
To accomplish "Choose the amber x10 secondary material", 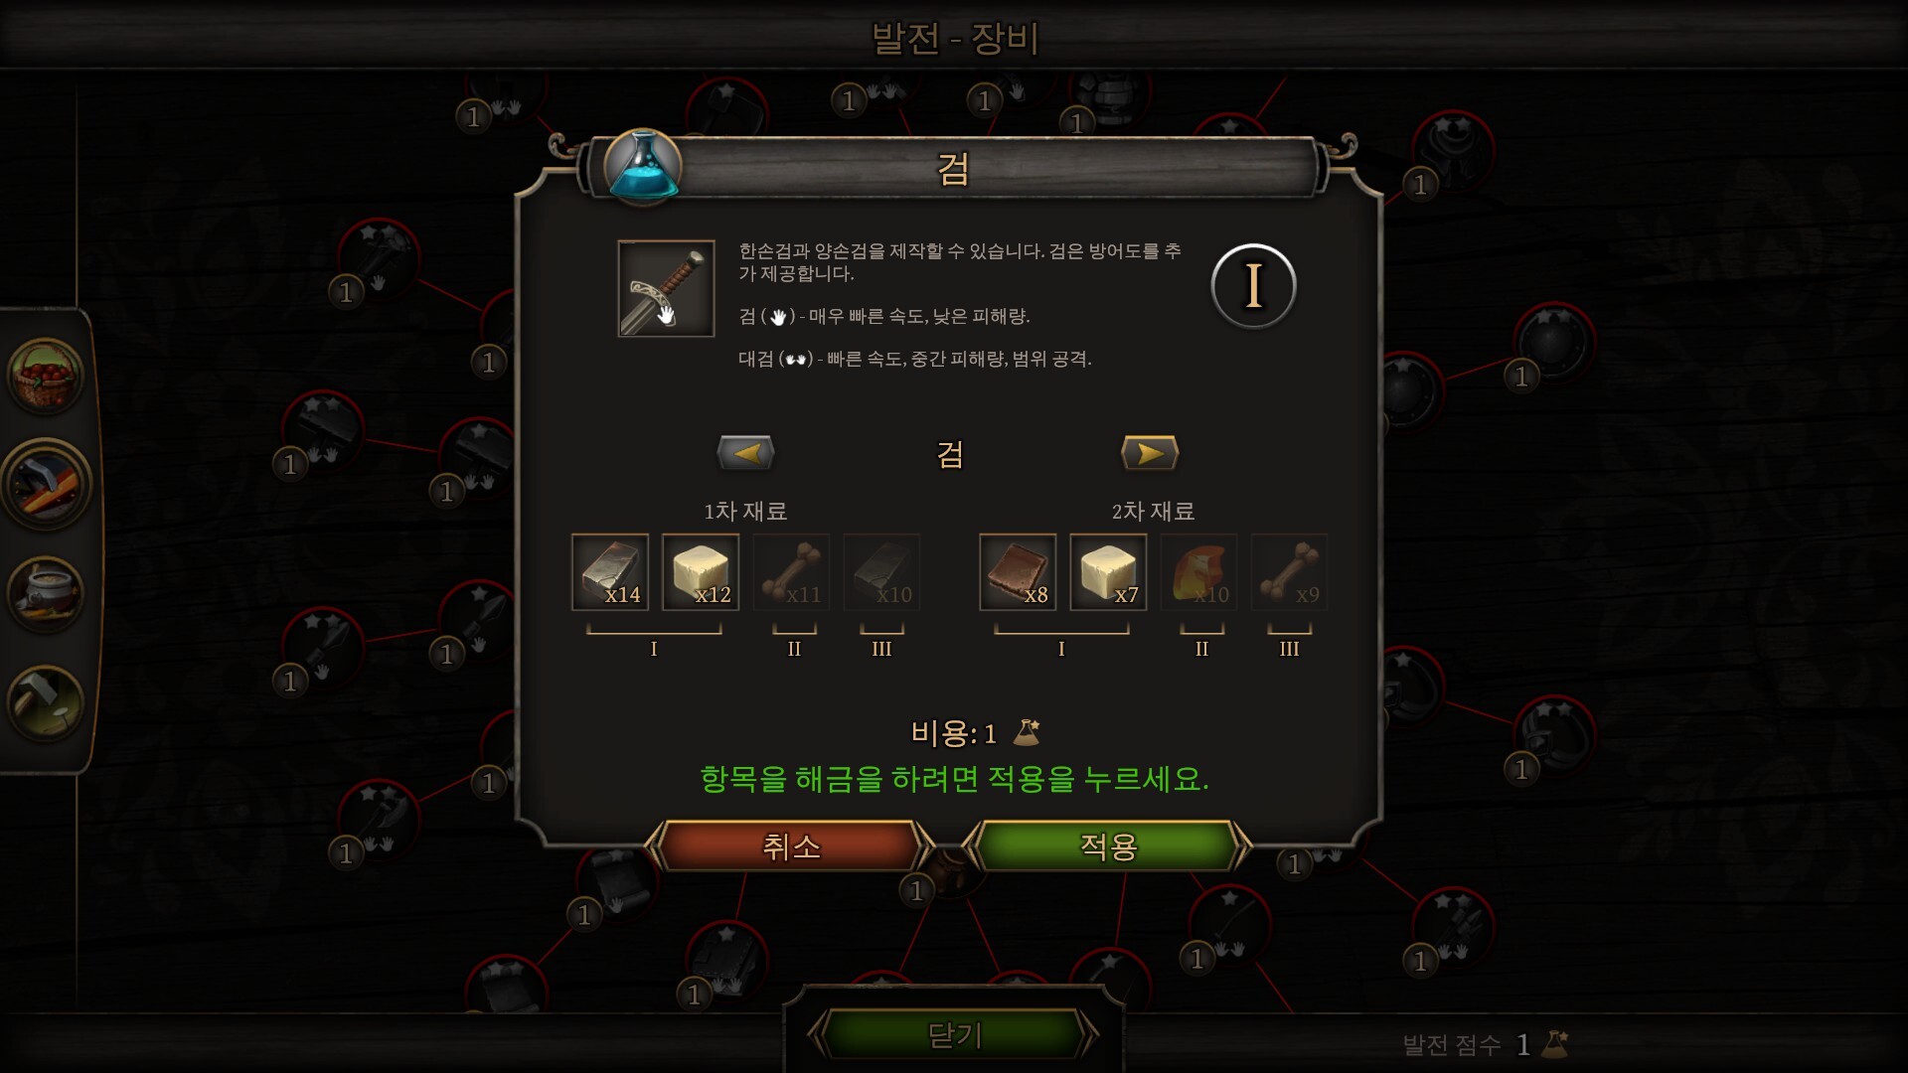I will (1198, 572).
